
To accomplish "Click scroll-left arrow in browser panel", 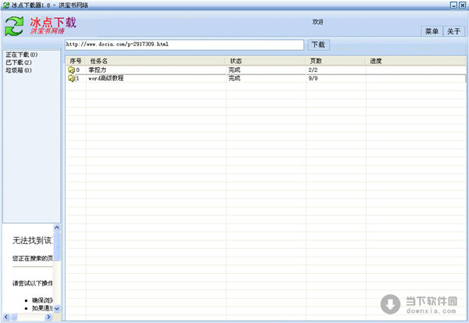I will pos(6,317).
